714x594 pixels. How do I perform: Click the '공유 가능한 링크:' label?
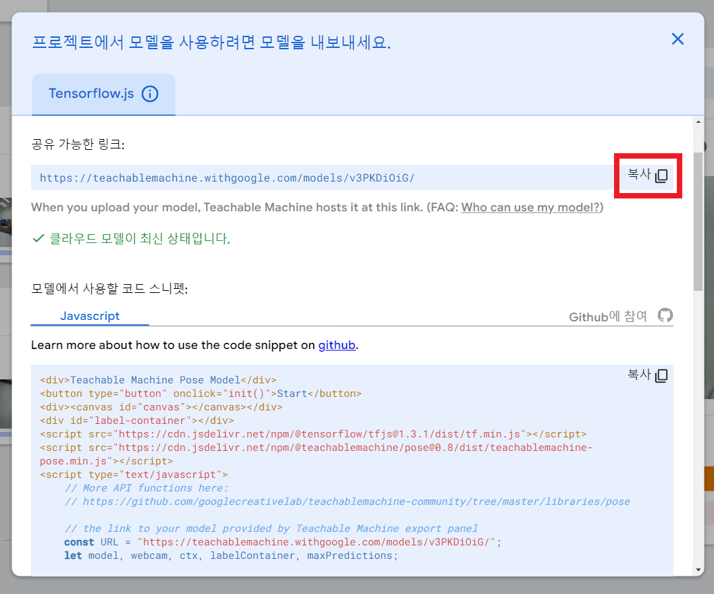[x=78, y=144]
